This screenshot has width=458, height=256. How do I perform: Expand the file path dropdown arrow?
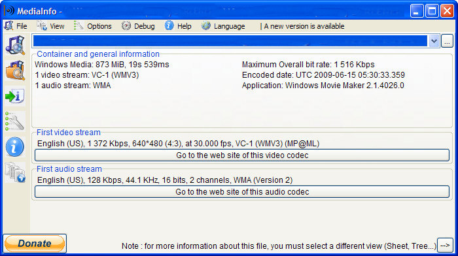click(x=434, y=41)
